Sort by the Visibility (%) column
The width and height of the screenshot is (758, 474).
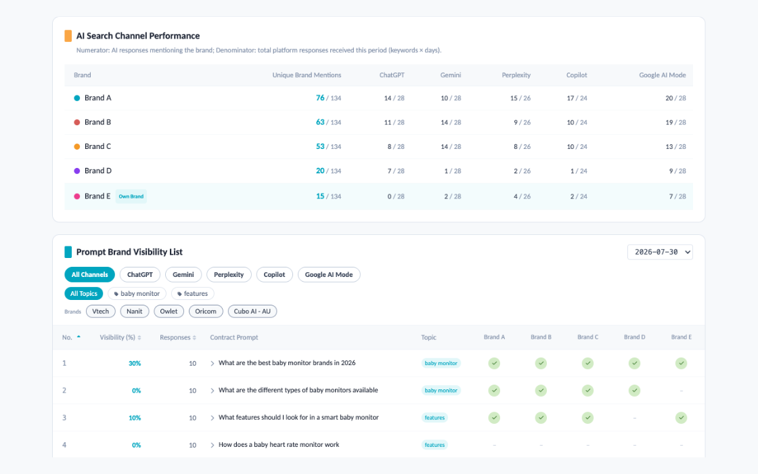click(120, 338)
